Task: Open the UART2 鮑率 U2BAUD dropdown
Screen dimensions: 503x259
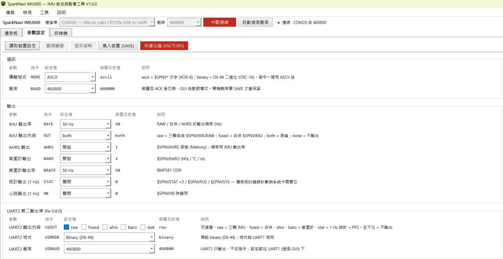Action: tap(110, 249)
